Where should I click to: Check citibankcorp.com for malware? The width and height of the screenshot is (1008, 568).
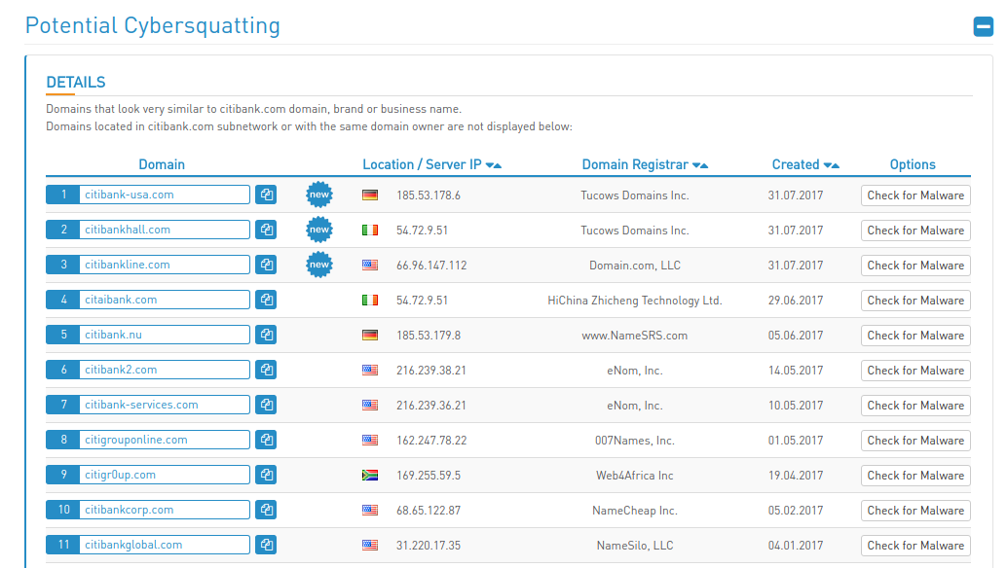[x=915, y=511]
